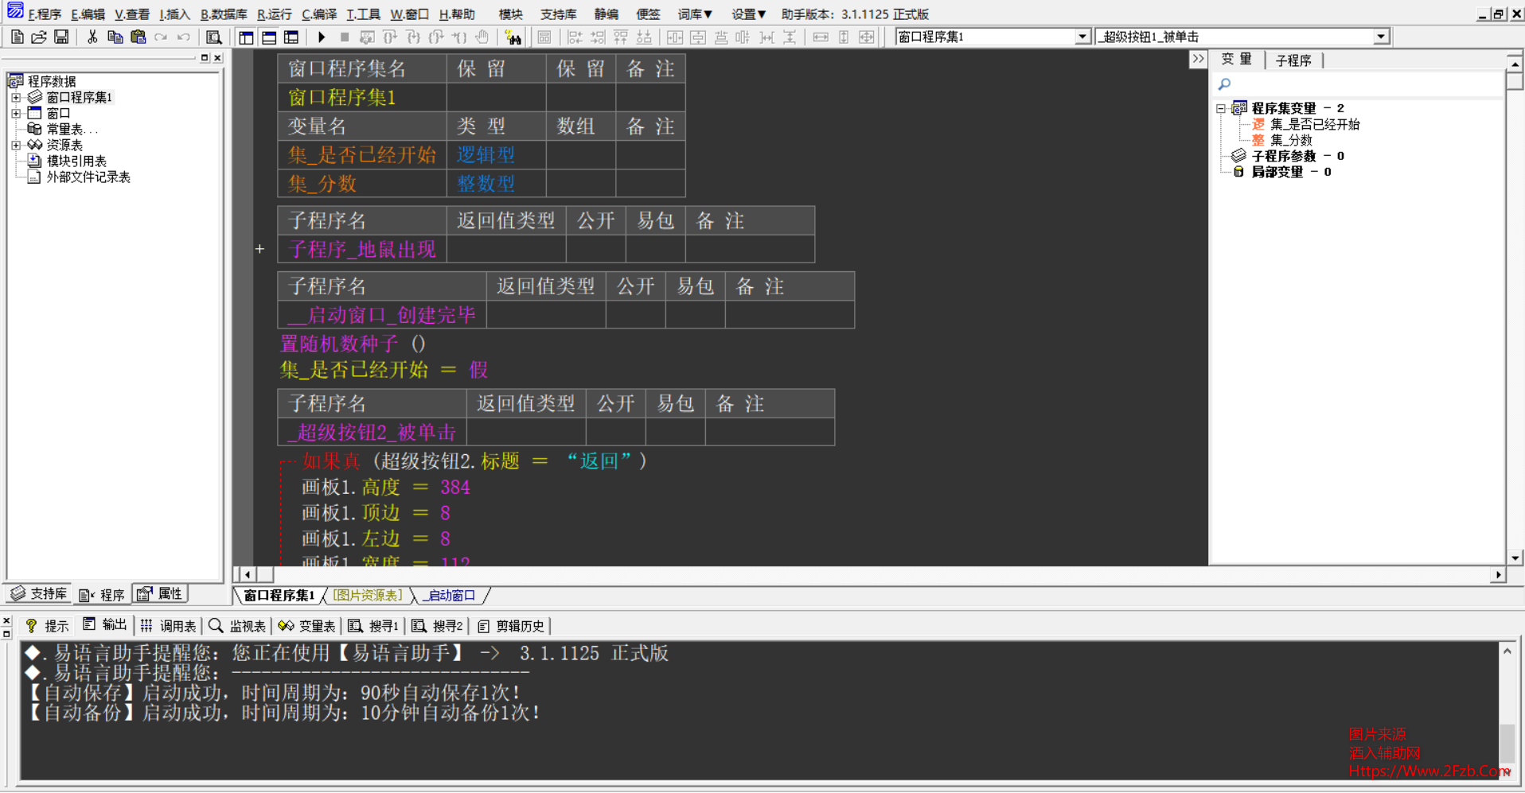Click the equal width sizing icon
Viewport: 1525px width, 793px height.
point(821,37)
